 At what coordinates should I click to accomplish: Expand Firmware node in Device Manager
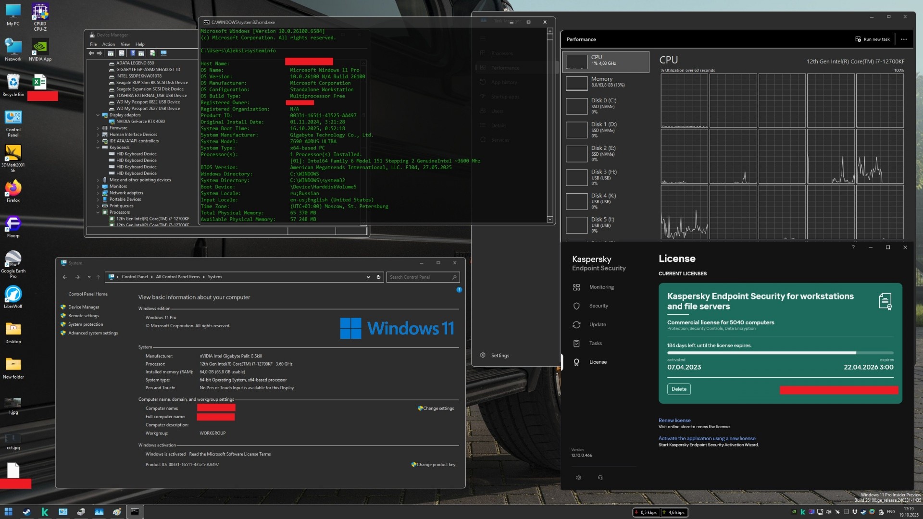coord(98,128)
